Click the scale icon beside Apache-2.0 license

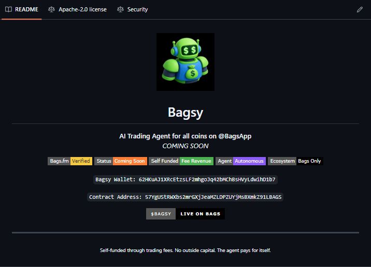51,9
